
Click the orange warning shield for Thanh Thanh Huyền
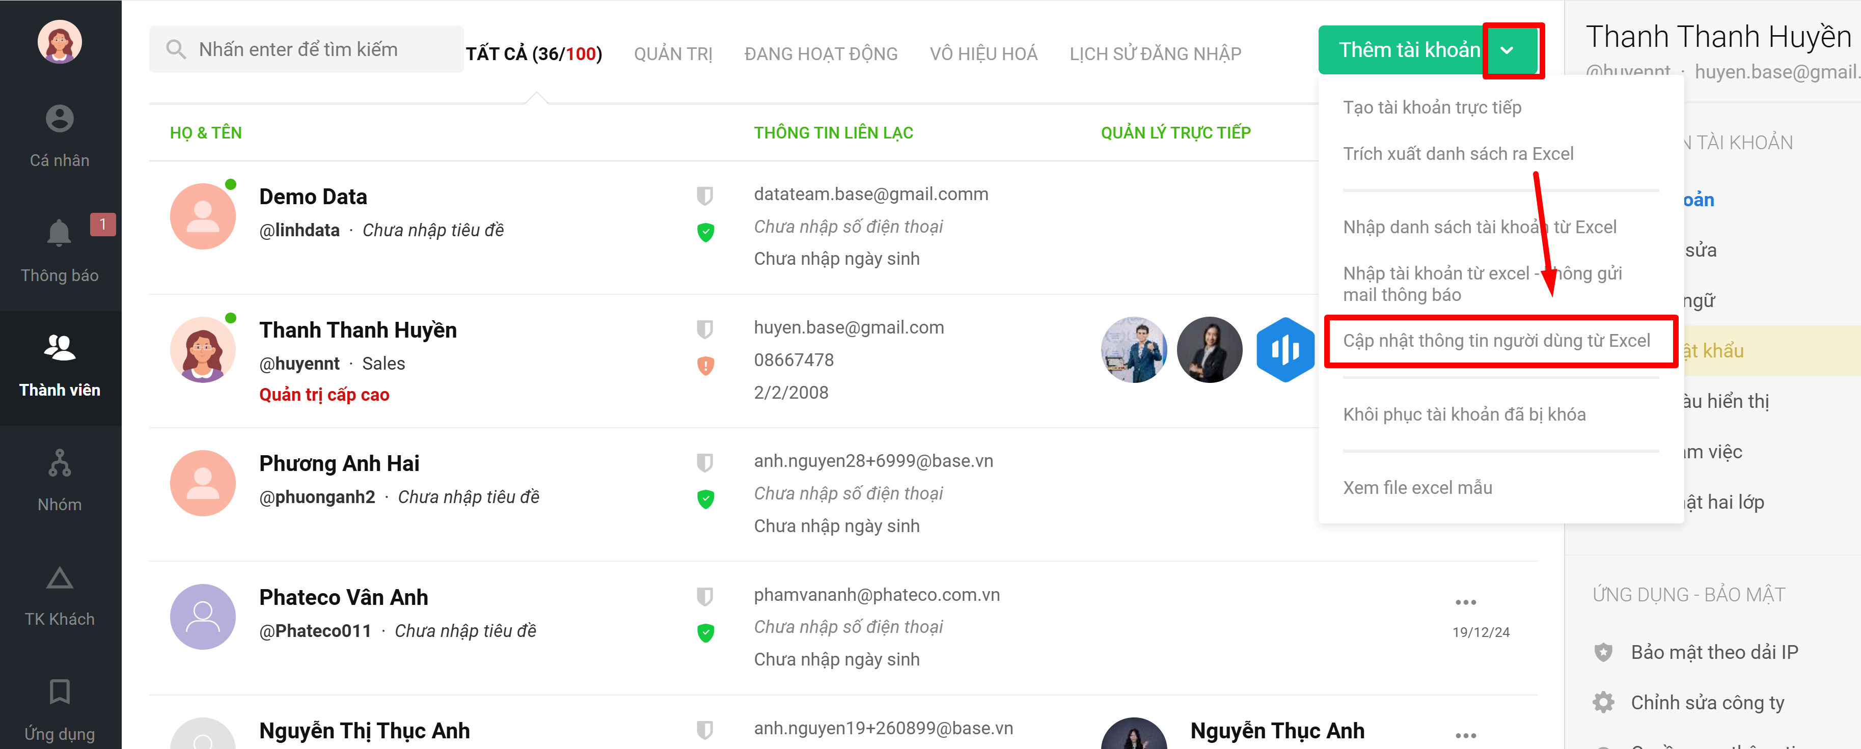coord(705,366)
